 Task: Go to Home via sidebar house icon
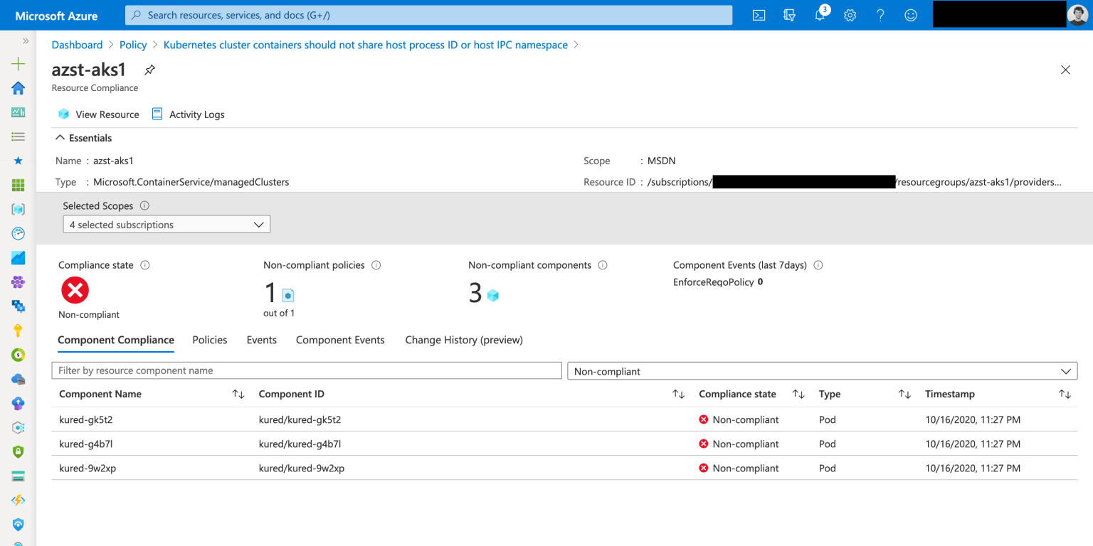(19, 88)
